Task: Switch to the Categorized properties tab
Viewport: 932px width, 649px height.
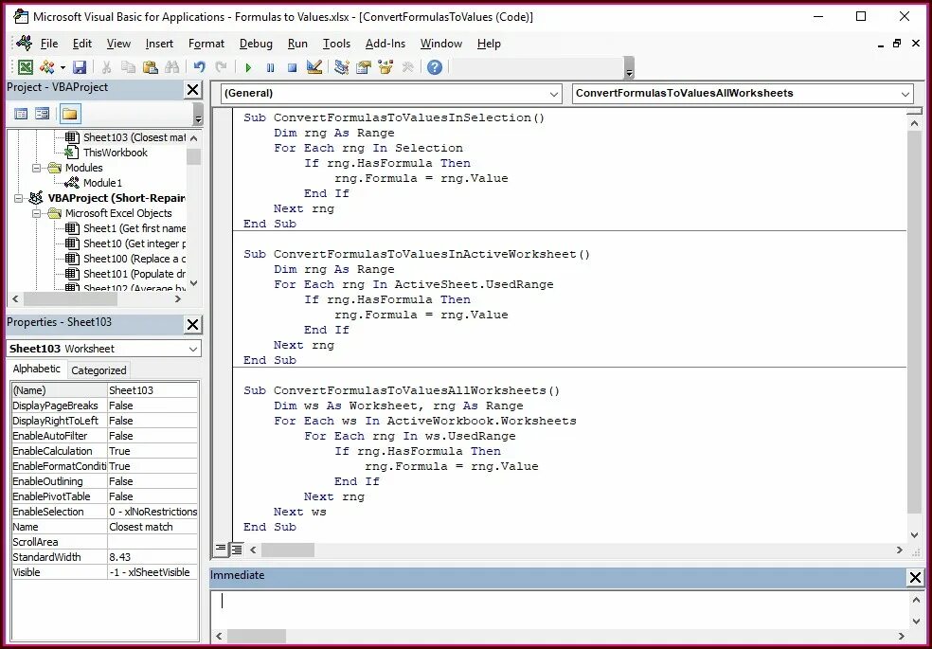Action: tap(99, 370)
